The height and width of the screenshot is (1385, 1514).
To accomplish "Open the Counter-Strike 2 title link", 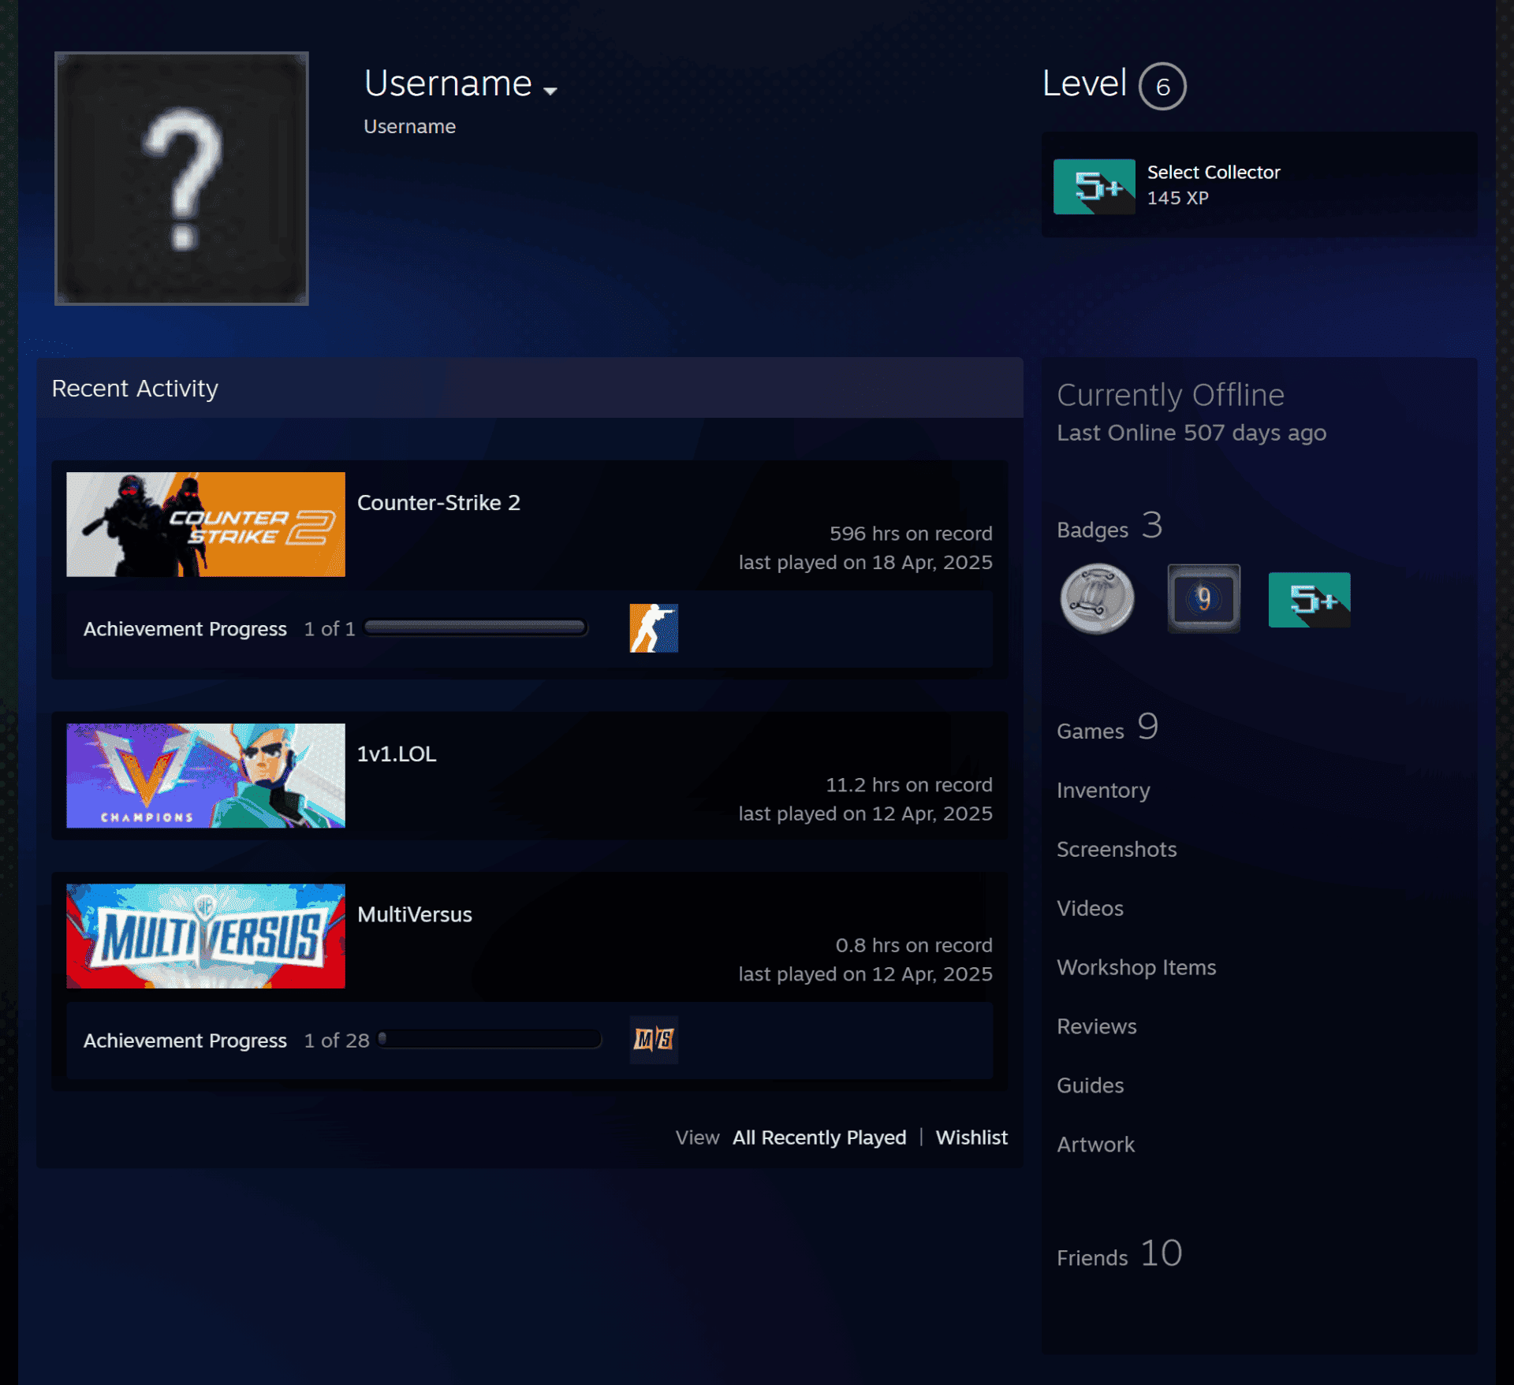I will [x=438, y=503].
